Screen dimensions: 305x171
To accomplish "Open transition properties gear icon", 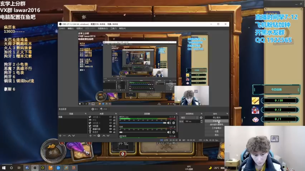I will tap(201, 117).
